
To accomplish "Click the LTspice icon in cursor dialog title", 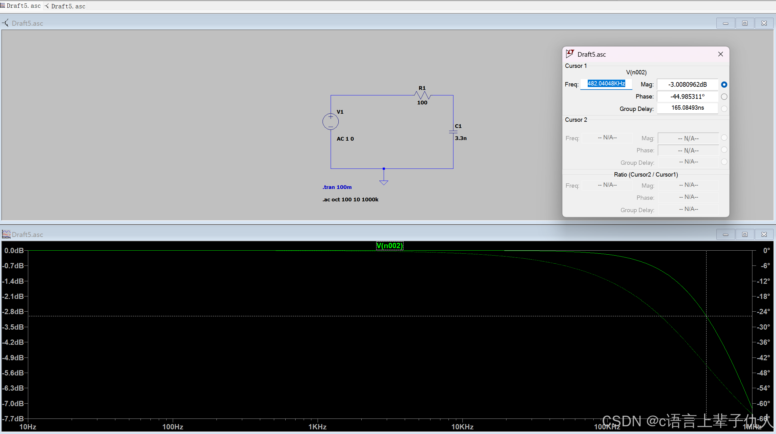I will pos(570,54).
